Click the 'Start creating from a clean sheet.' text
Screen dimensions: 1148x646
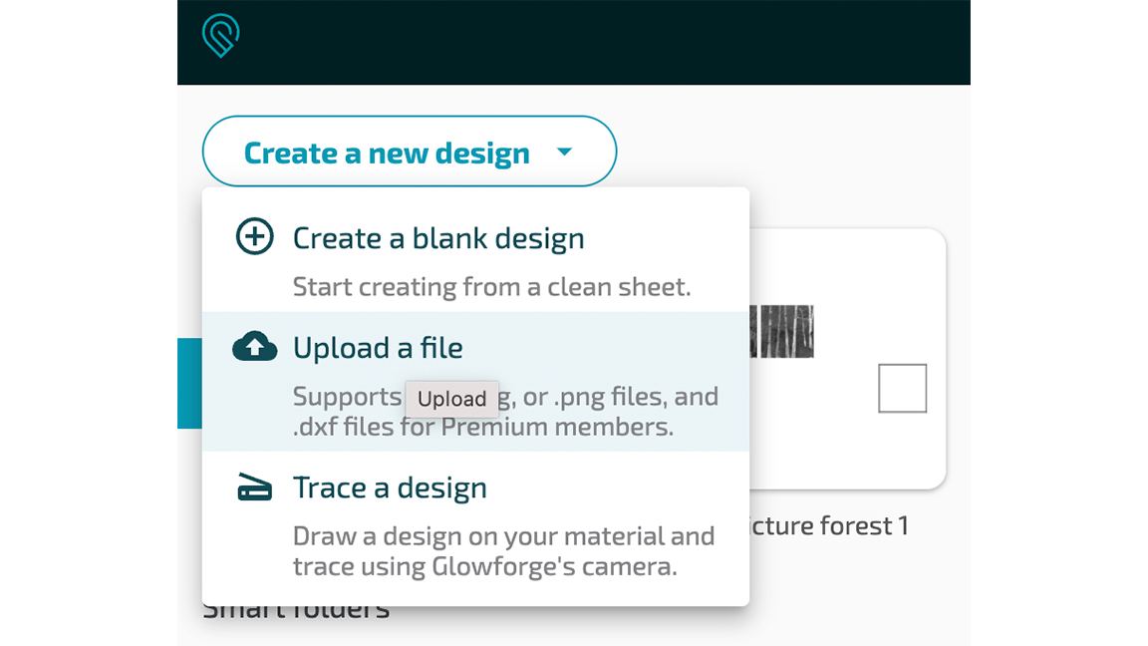(x=491, y=286)
